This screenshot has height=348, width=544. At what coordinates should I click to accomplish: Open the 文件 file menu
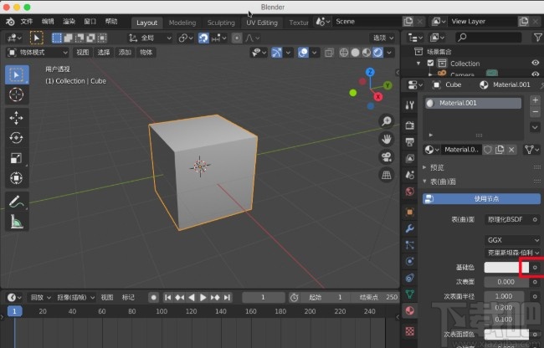[x=27, y=21]
